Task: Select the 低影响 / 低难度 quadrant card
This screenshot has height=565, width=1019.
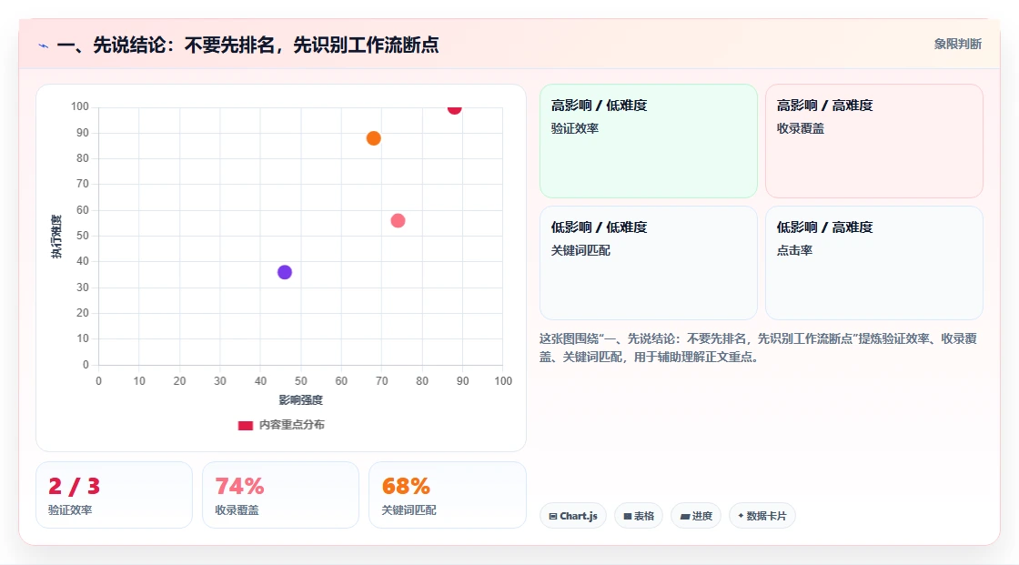Action: click(649, 263)
